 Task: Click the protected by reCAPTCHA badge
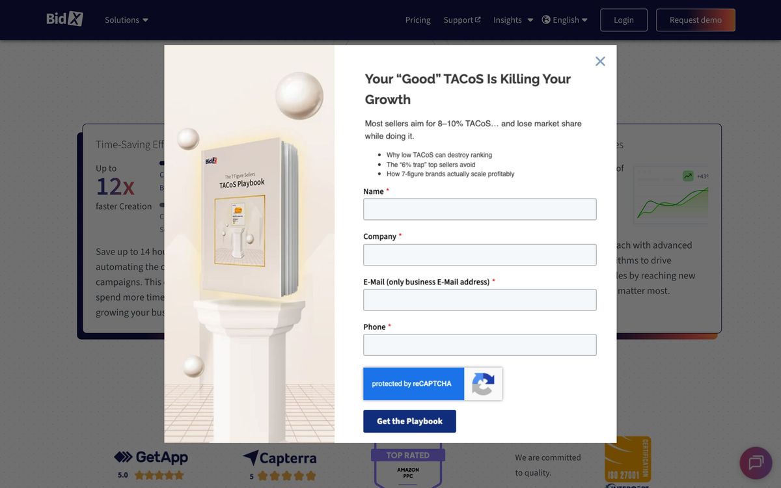(433, 384)
